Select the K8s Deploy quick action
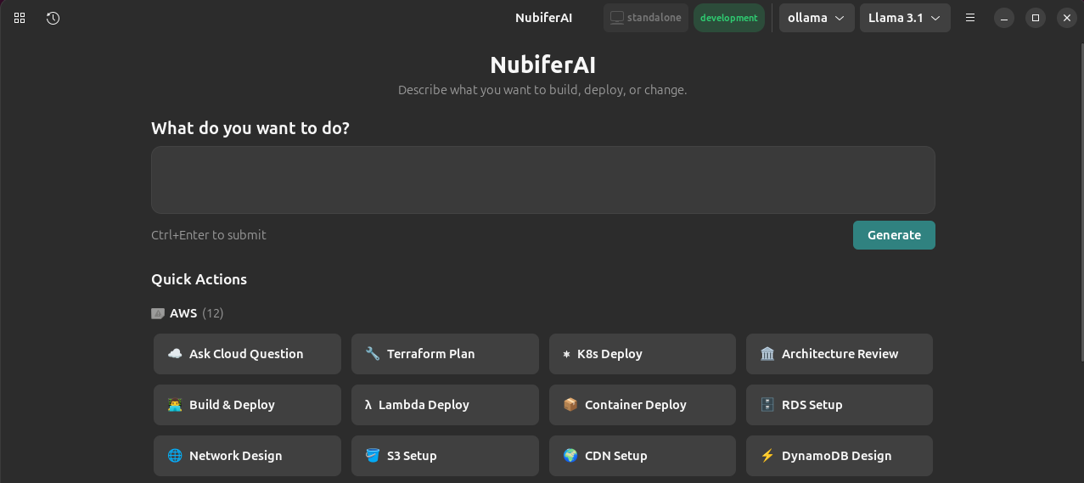Image resolution: width=1084 pixels, height=483 pixels. [x=643, y=354]
